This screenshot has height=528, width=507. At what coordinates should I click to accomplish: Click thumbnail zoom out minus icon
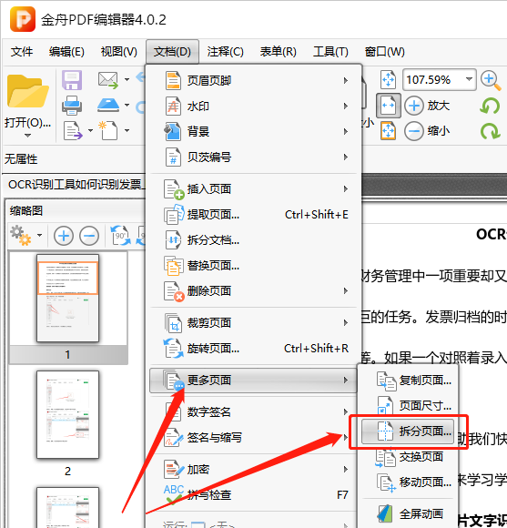pyautogui.click(x=89, y=236)
